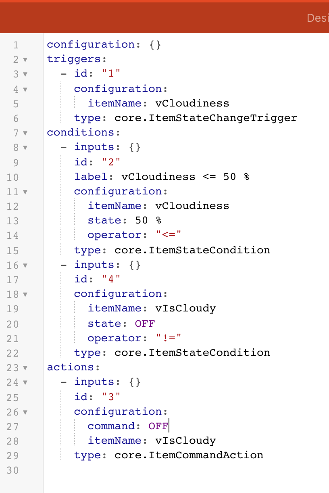The width and height of the screenshot is (329, 493).
Task: Place cursor on the "<=" operator value
Action: coord(169,236)
